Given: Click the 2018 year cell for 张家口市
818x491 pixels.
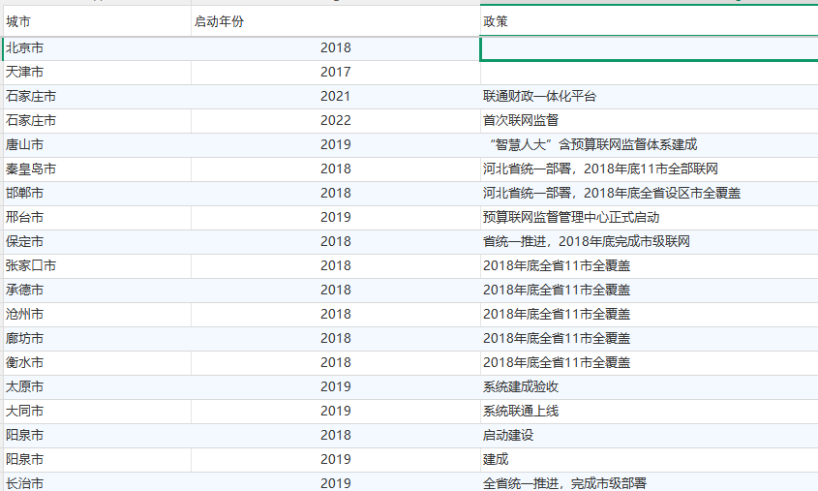Looking at the screenshot, I should (336, 266).
